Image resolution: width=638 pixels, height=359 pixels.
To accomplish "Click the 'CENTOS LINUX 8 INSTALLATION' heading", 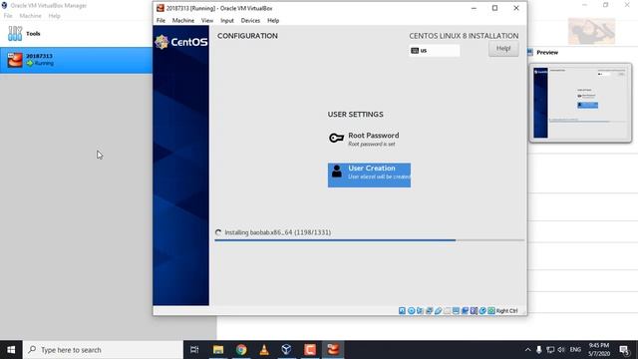I will click(464, 36).
